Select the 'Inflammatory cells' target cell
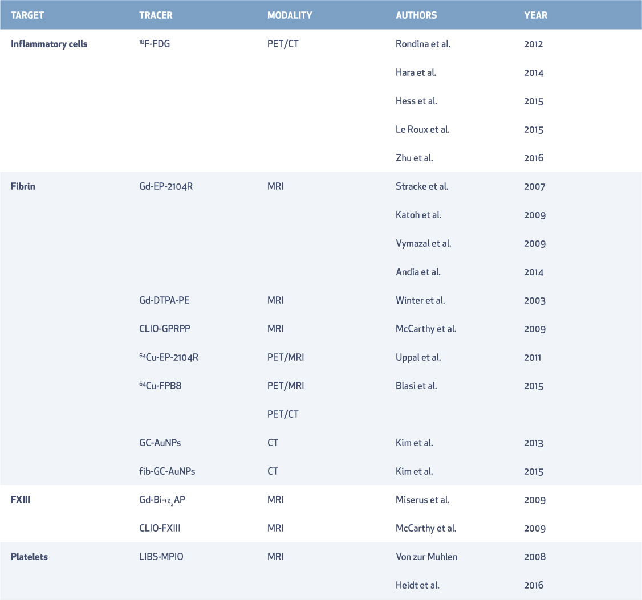This screenshot has height=600, width=642. pos(49,44)
